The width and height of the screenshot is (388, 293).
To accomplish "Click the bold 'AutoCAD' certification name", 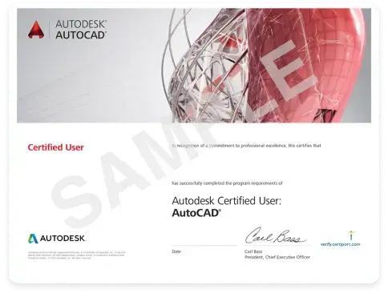I will [196, 213].
